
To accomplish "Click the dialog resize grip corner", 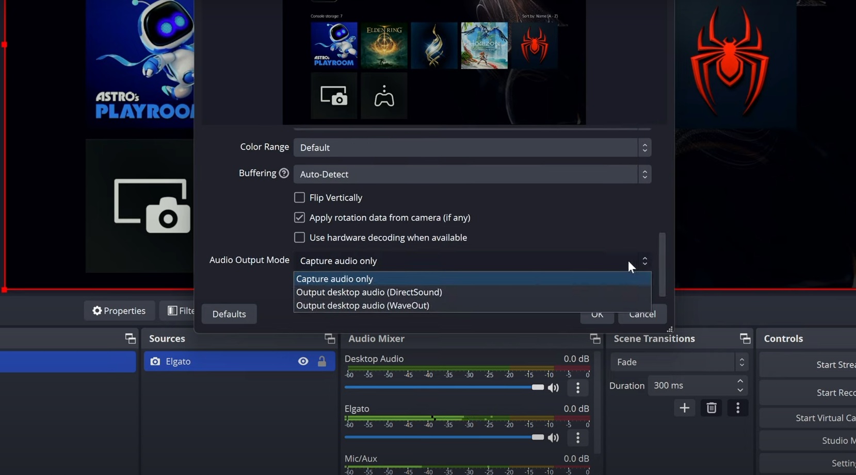I will [670, 329].
